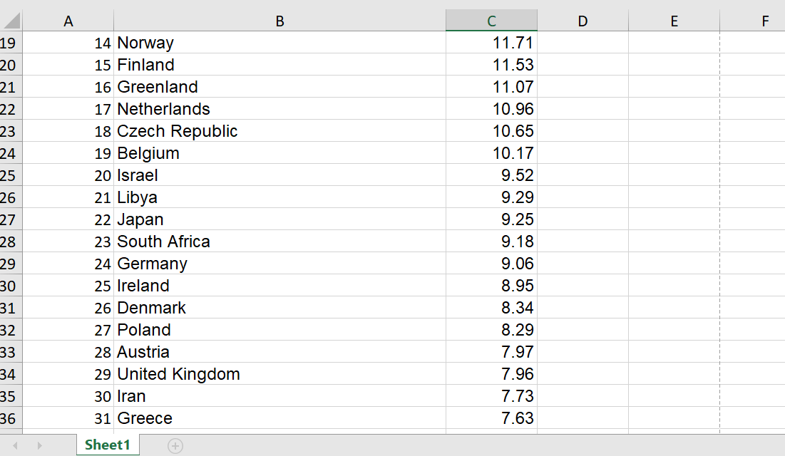Click the cell with value 9.52
The height and width of the screenshot is (456, 785).
[x=491, y=175]
